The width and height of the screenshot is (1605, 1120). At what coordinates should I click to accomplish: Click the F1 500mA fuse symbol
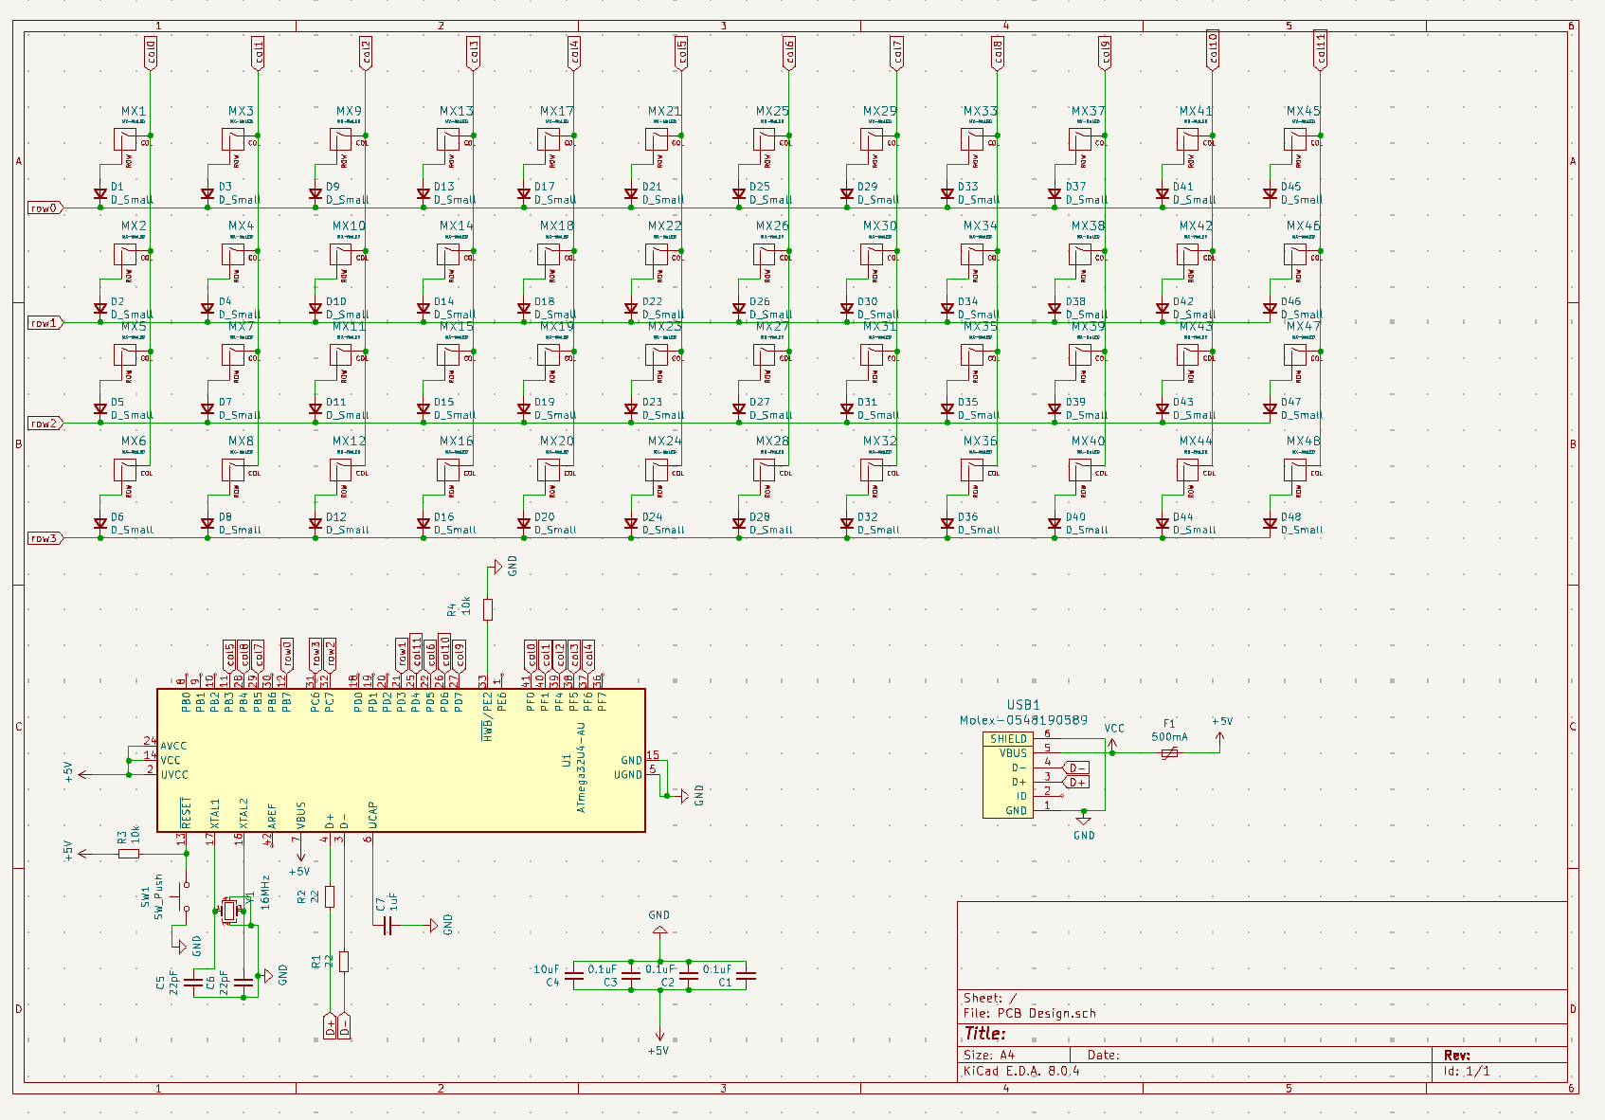coord(1170,753)
